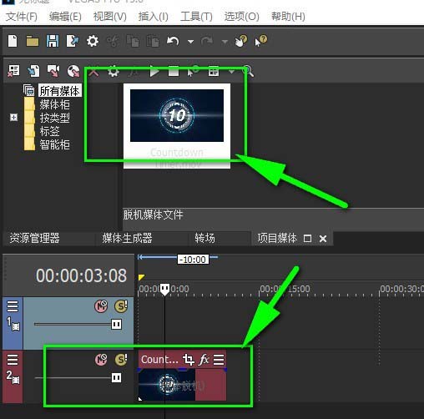Select the 媒体柜 folder
The width and height of the screenshot is (424, 419).
pos(54,104)
